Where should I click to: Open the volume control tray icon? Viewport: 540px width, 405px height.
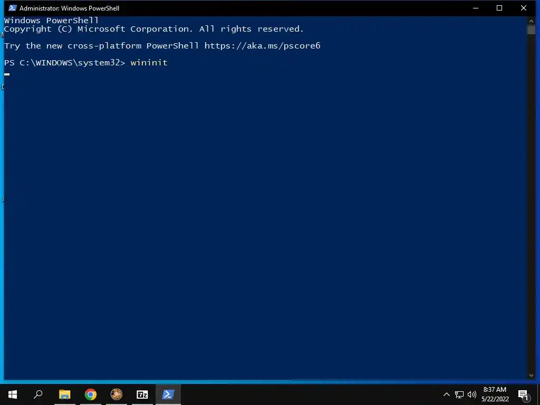click(472, 394)
